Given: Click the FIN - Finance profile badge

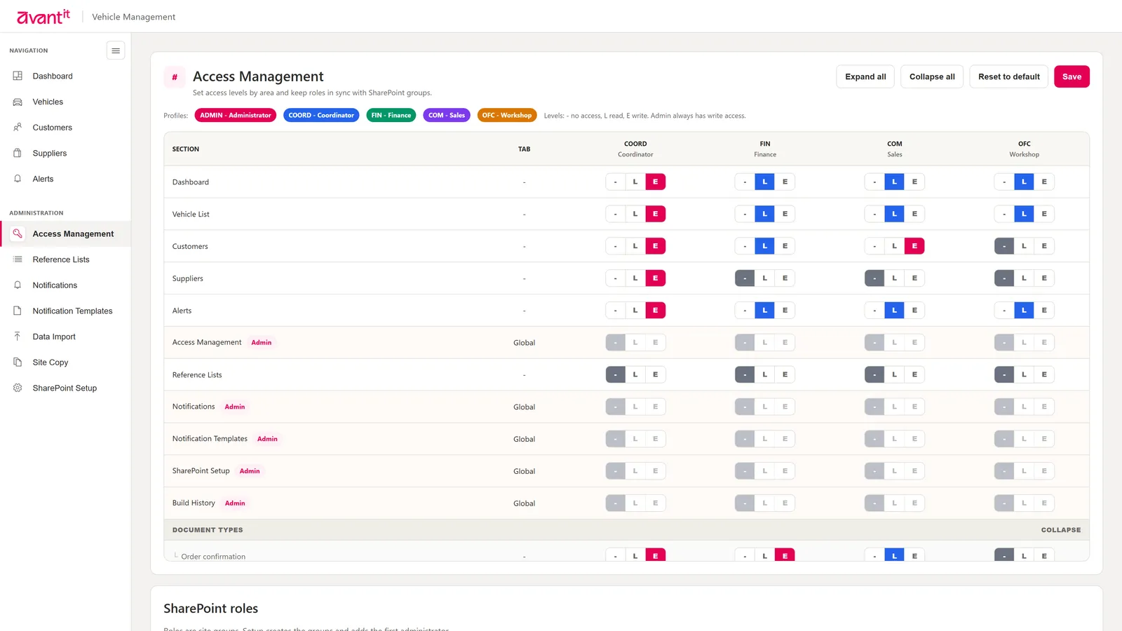Looking at the screenshot, I should point(391,115).
